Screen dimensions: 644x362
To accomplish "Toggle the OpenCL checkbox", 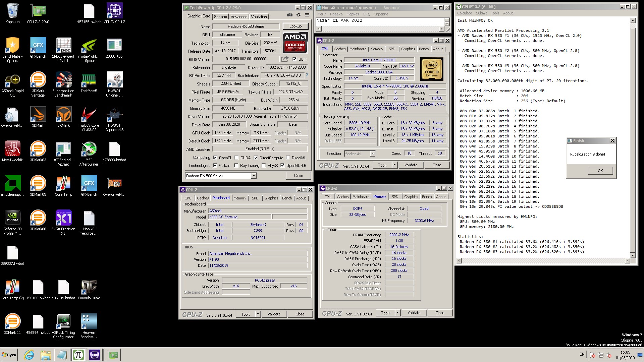I will point(215,158).
